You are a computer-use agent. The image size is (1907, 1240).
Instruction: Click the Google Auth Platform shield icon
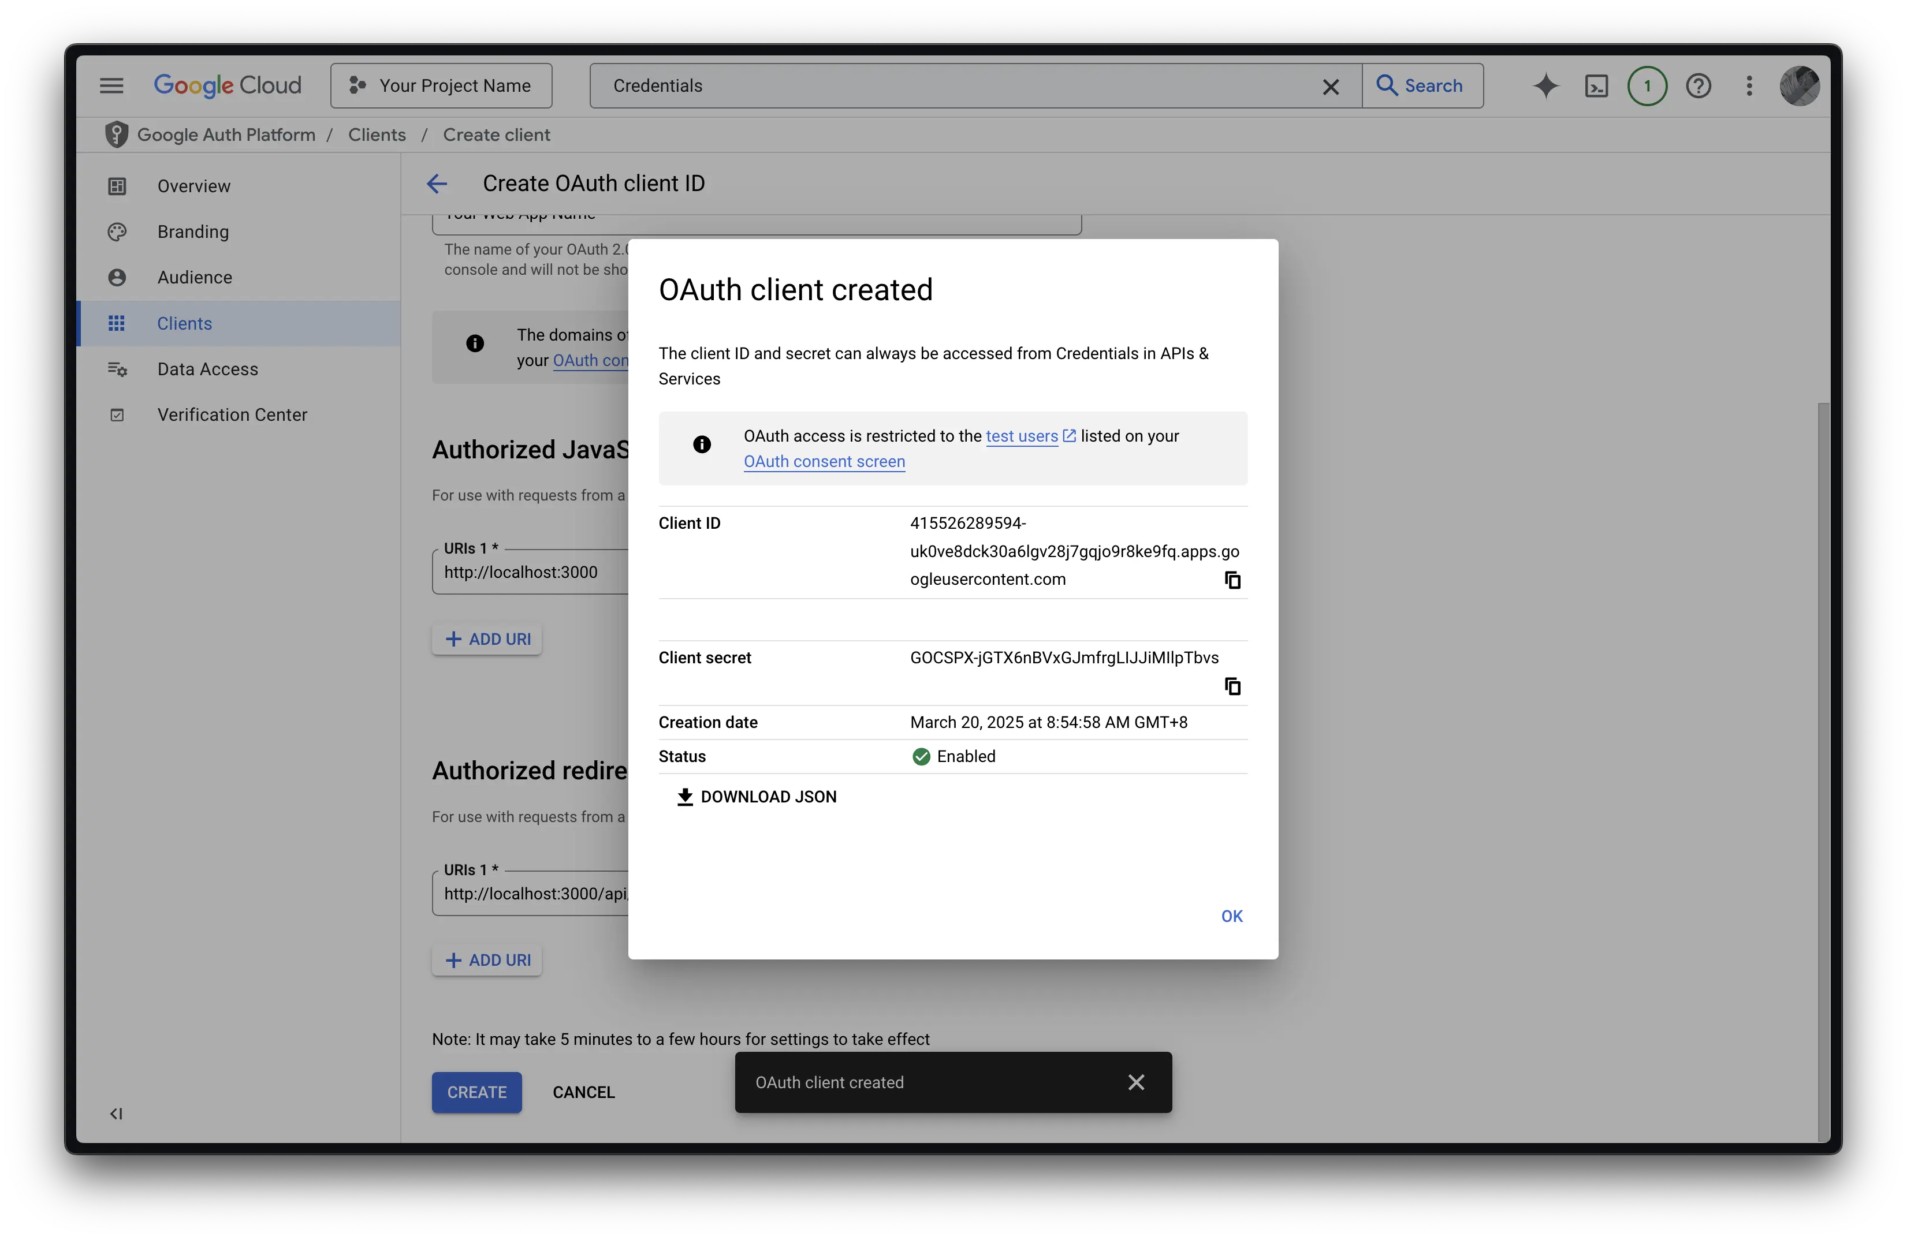coord(116,135)
